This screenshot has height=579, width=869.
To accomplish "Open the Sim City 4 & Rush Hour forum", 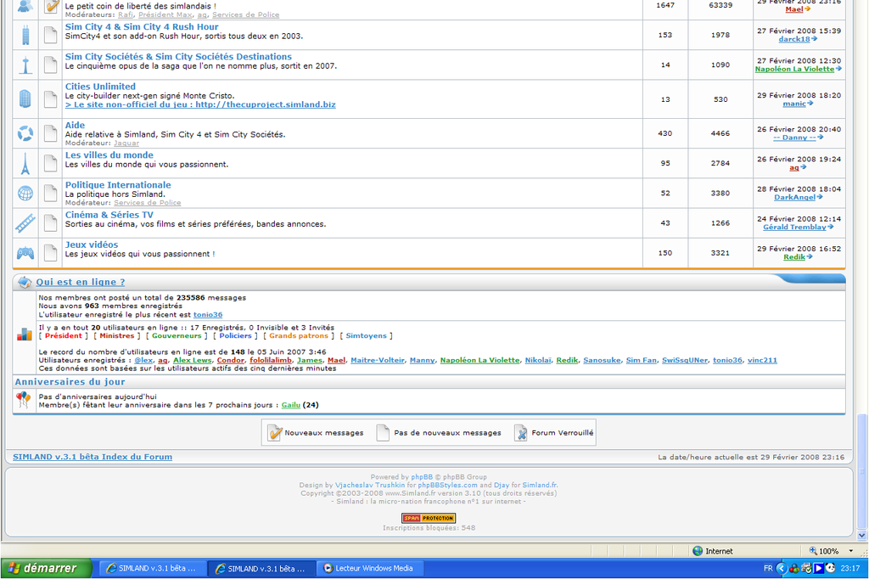I will pos(142,27).
